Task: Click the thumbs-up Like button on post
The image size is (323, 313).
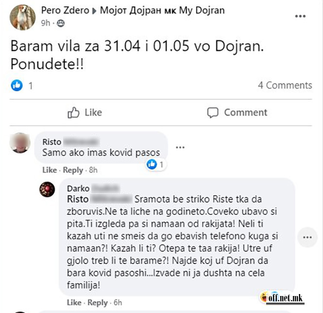Action: [x=85, y=113]
